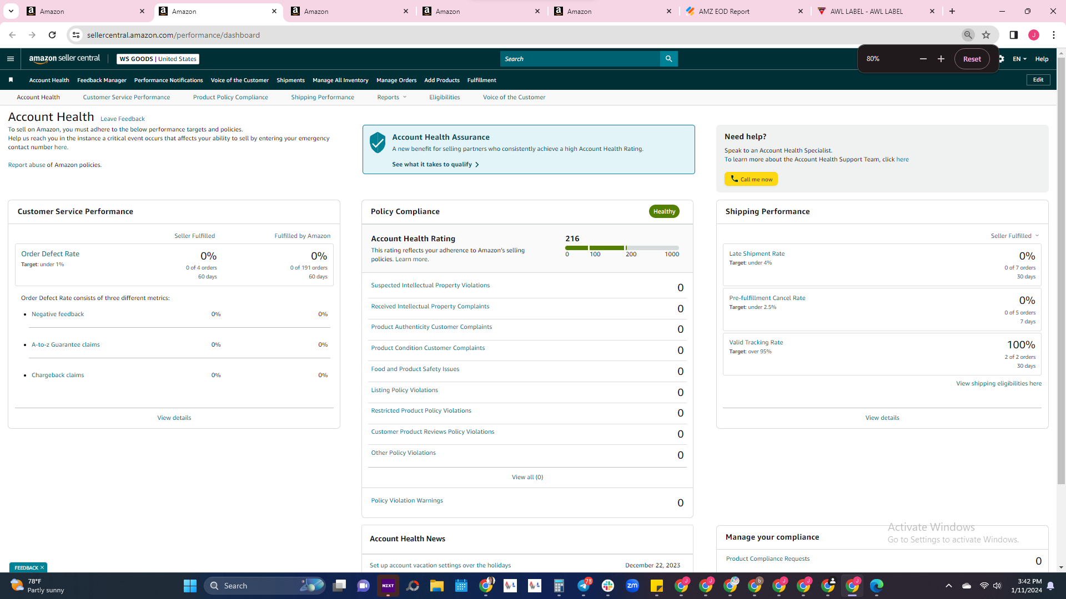The height and width of the screenshot is (599, 1066).
Task: Open the Order Defect Rate link
Action: coord(50,253)
